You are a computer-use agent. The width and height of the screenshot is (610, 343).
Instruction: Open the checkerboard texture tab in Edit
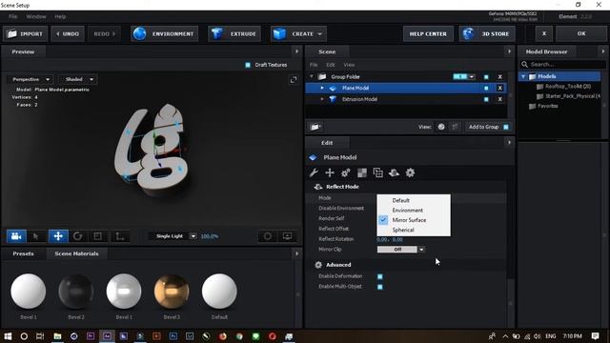click(362, 172)
